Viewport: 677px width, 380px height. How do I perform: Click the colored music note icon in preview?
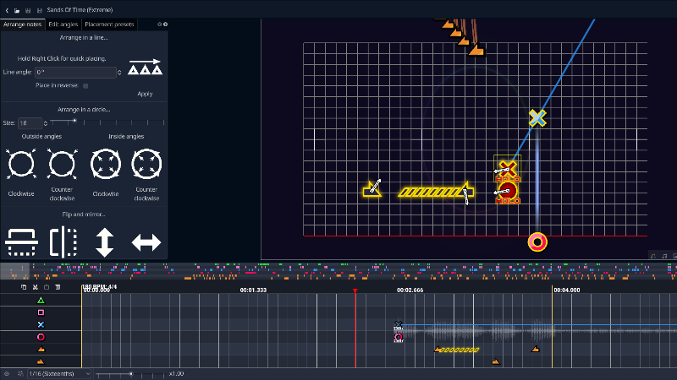652,256
